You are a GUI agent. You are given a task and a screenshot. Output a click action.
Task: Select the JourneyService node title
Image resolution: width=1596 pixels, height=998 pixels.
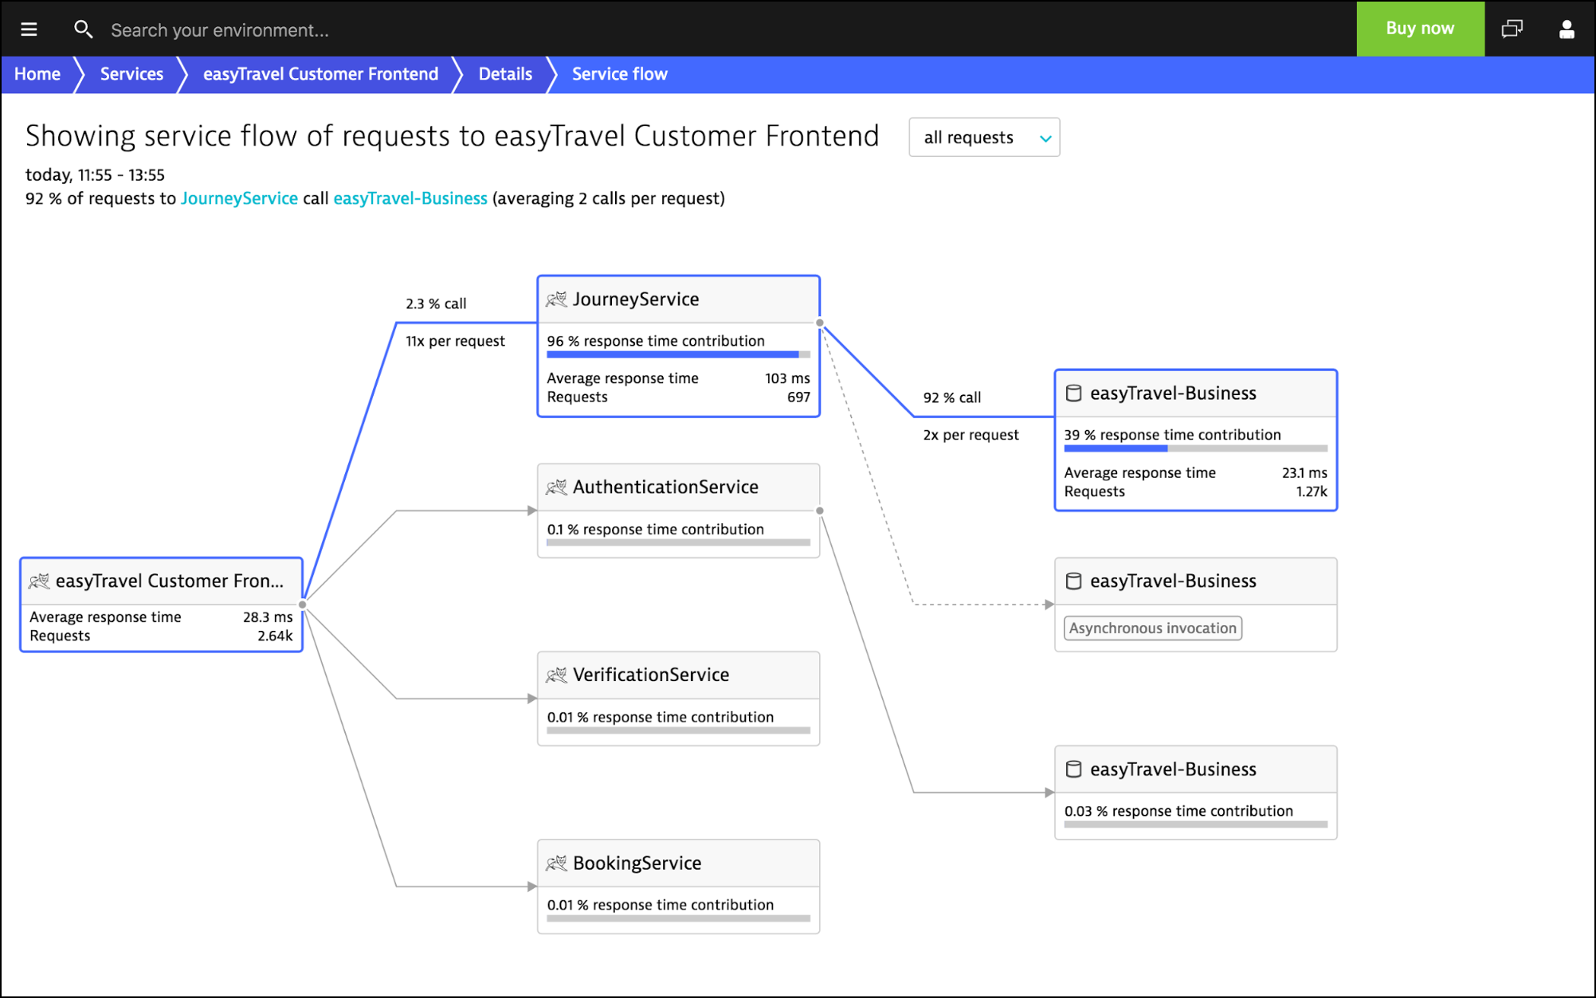click(636, 299)
